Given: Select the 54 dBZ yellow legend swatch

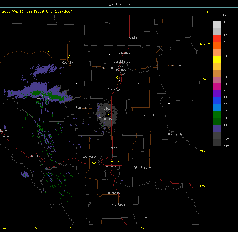Looking at the screenshot, I should (x=217, y=59).
